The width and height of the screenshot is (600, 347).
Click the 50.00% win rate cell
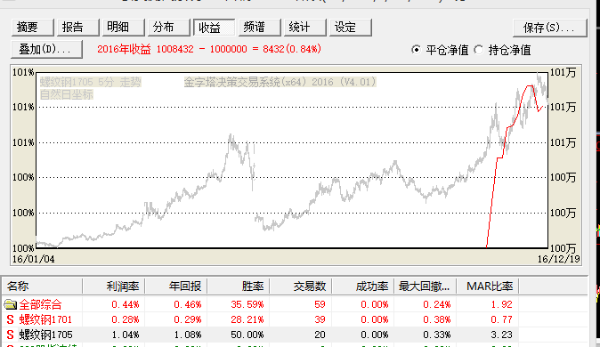click(247, 335)
